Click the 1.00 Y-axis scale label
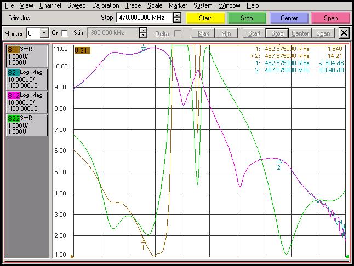Screen dimensions: 354x266 pos(60,255)
